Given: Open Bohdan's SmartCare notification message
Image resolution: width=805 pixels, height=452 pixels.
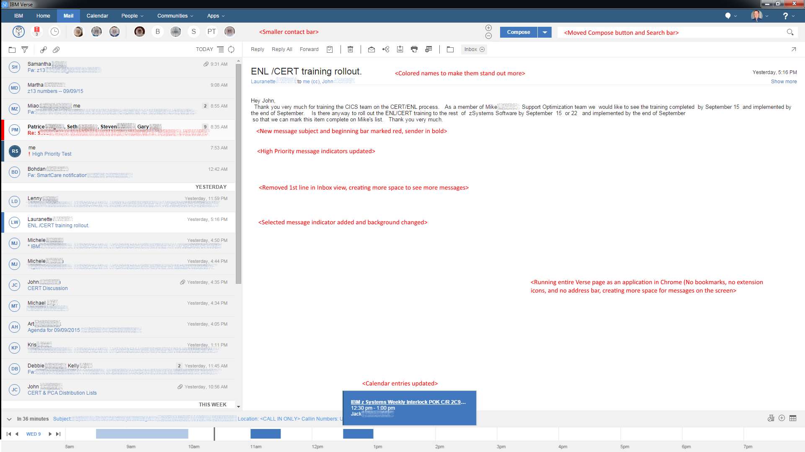Looking at the screenshot, I should pos(119,172).
